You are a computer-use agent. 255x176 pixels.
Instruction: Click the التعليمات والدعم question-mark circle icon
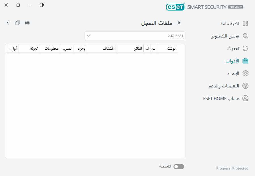245,86
